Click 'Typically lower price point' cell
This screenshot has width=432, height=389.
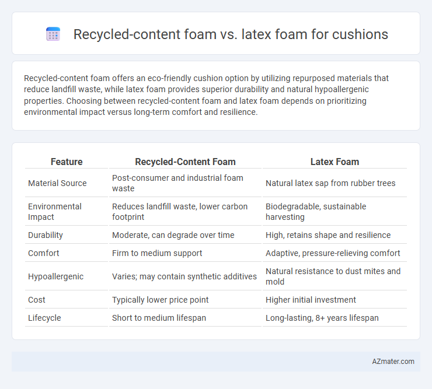(185, 300)
